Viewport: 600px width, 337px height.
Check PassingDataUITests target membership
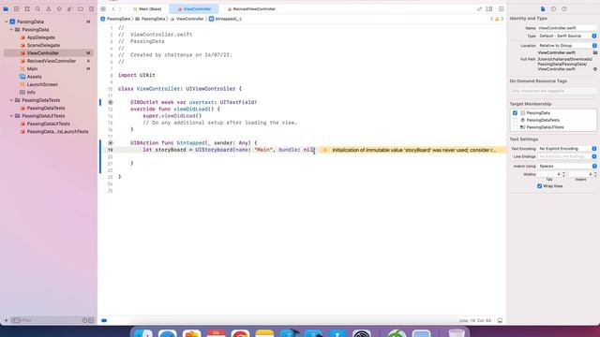[x=515, y=127]
